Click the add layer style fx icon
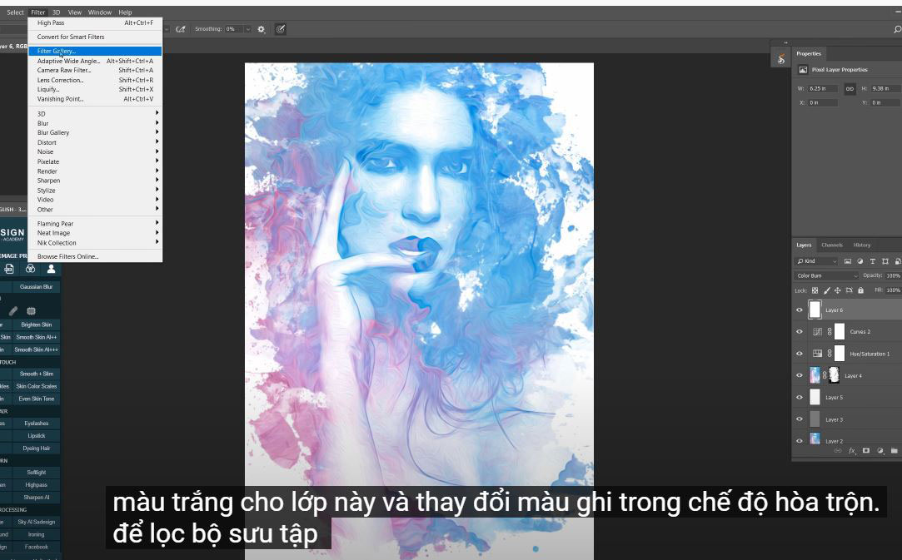 852,450
